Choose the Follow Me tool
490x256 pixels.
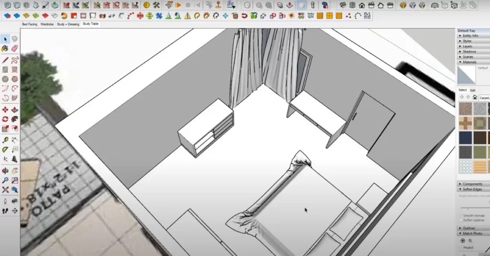tap(15, 119)
